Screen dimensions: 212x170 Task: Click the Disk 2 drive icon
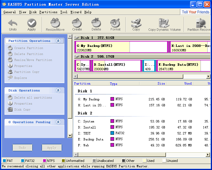coord(77,56)
